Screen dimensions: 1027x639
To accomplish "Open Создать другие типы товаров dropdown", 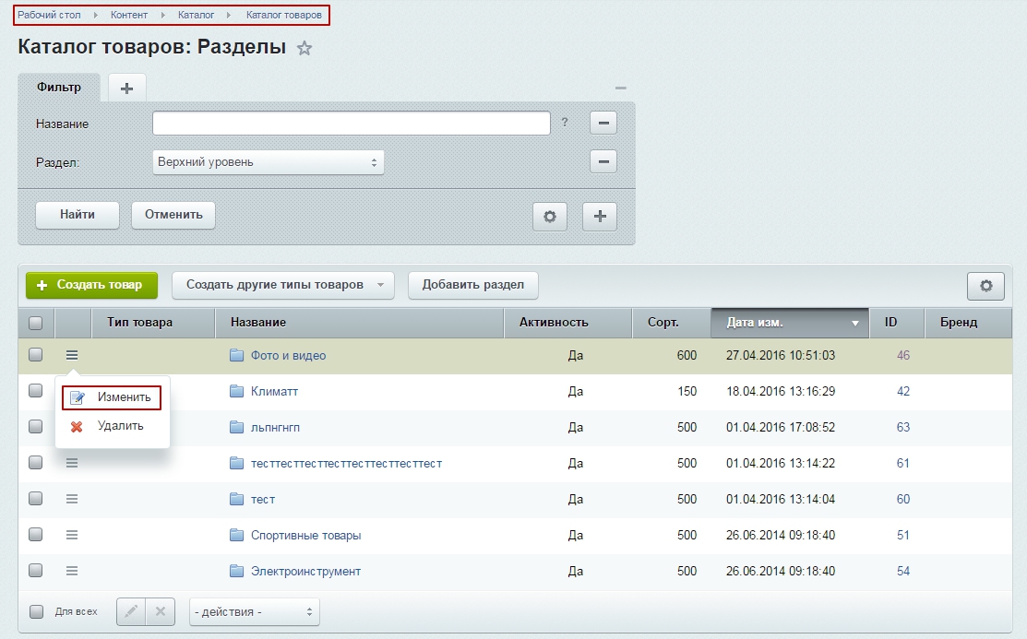I will [283, 285].
